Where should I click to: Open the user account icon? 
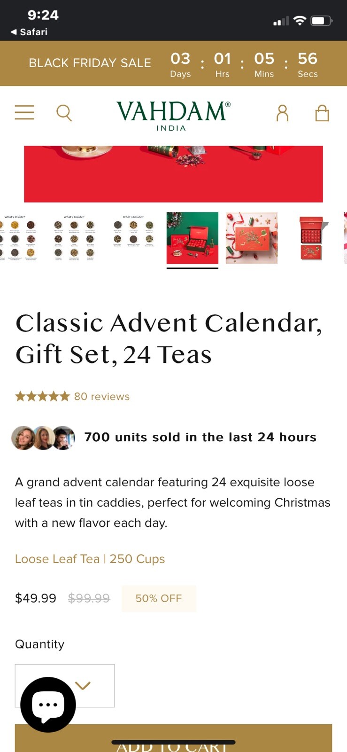(x=282, y=113)
